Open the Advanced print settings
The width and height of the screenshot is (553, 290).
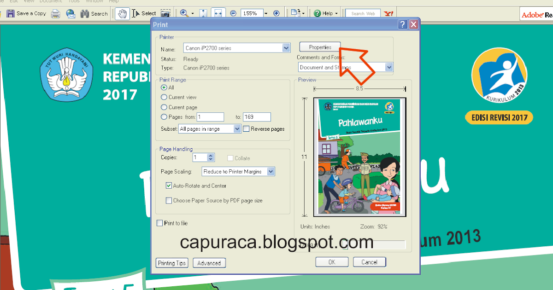click(x=209, y=263)
